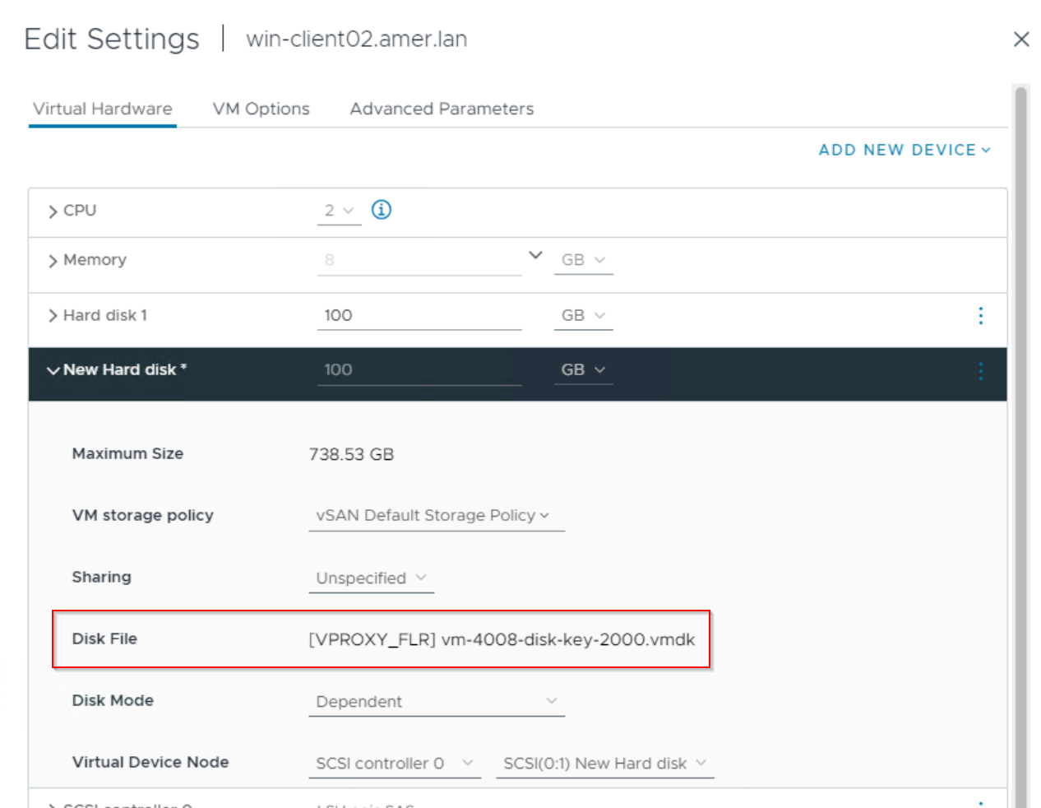Open the New Hard disk ellipsis actions menu

(980, 372)
